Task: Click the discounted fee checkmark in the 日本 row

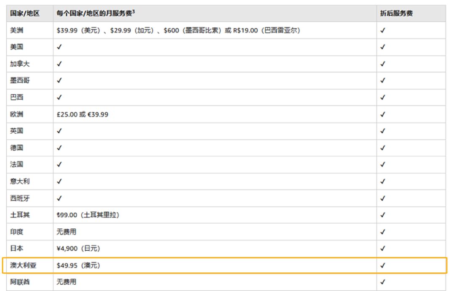Action: click(x=382, y=249)
